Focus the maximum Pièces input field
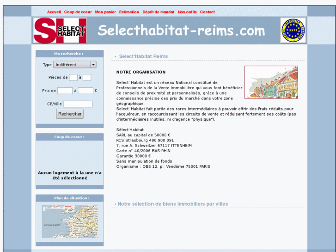The height and width of the screenshot is (252, 336). [x=87, y=77]
